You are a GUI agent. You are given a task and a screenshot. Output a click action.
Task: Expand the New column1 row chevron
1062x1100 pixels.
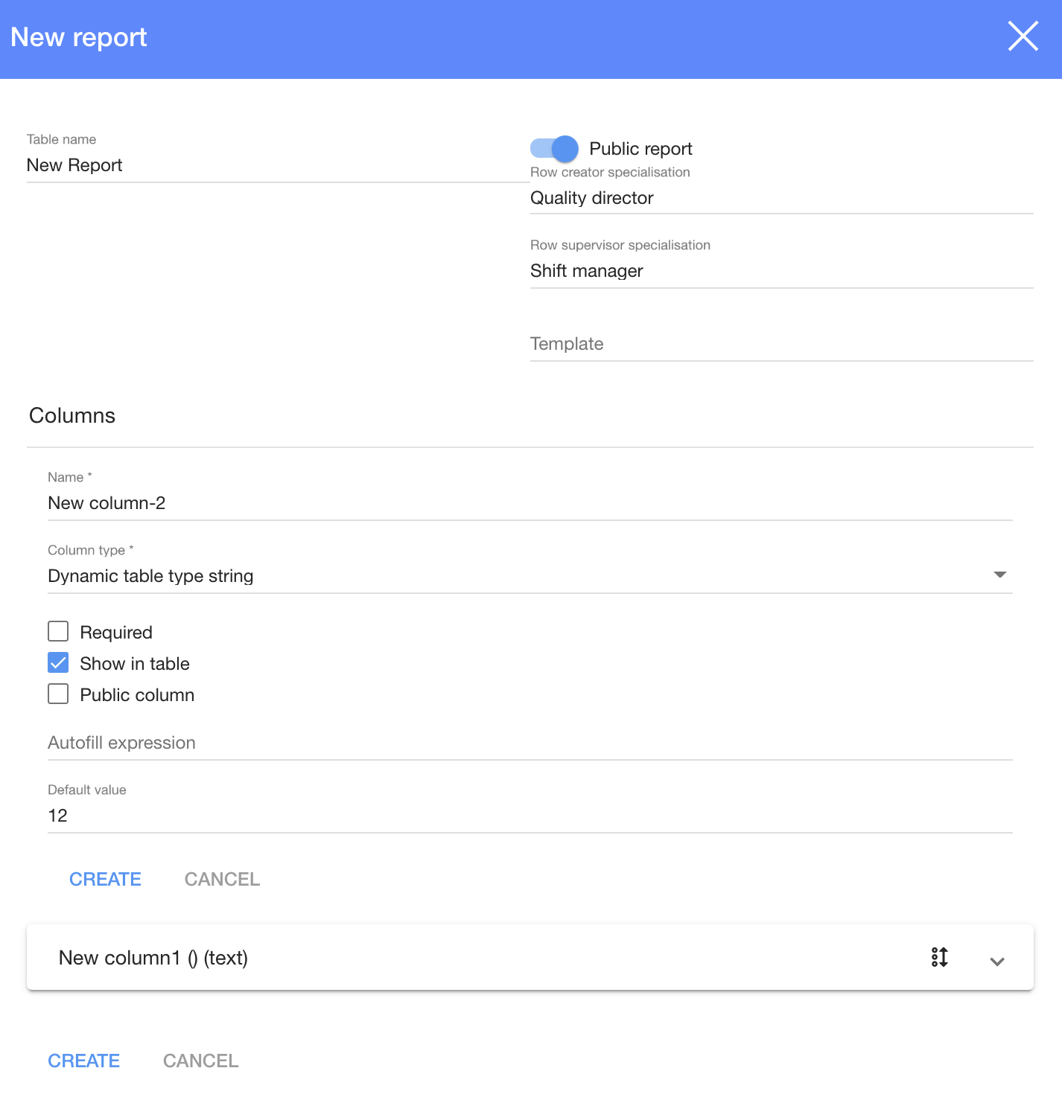997,961
